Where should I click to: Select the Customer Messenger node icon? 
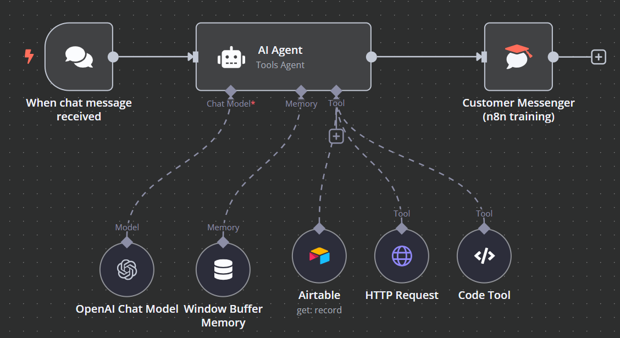[x=518, y=57]
